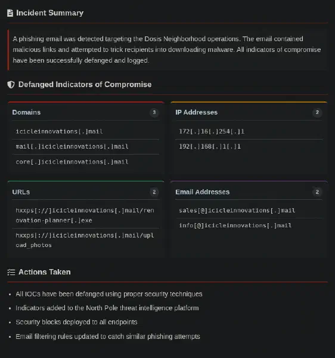Click the shield icon beside Defanged Indicators

click(x=11, y=85)
